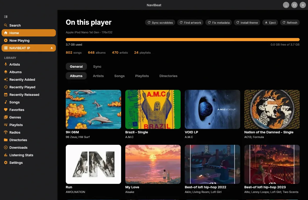
Task: Click the Search magnifier icon
Action: pyautogui.click(x=6, y=25)
